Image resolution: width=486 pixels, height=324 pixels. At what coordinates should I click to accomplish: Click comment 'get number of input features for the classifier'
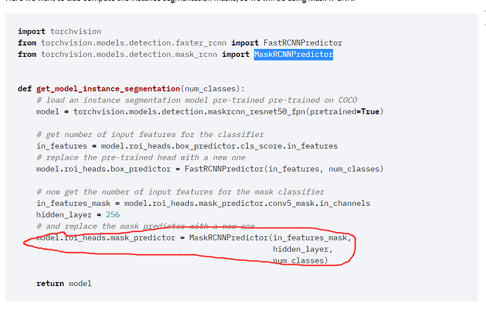pyautogui.click(x=150, y=135)
